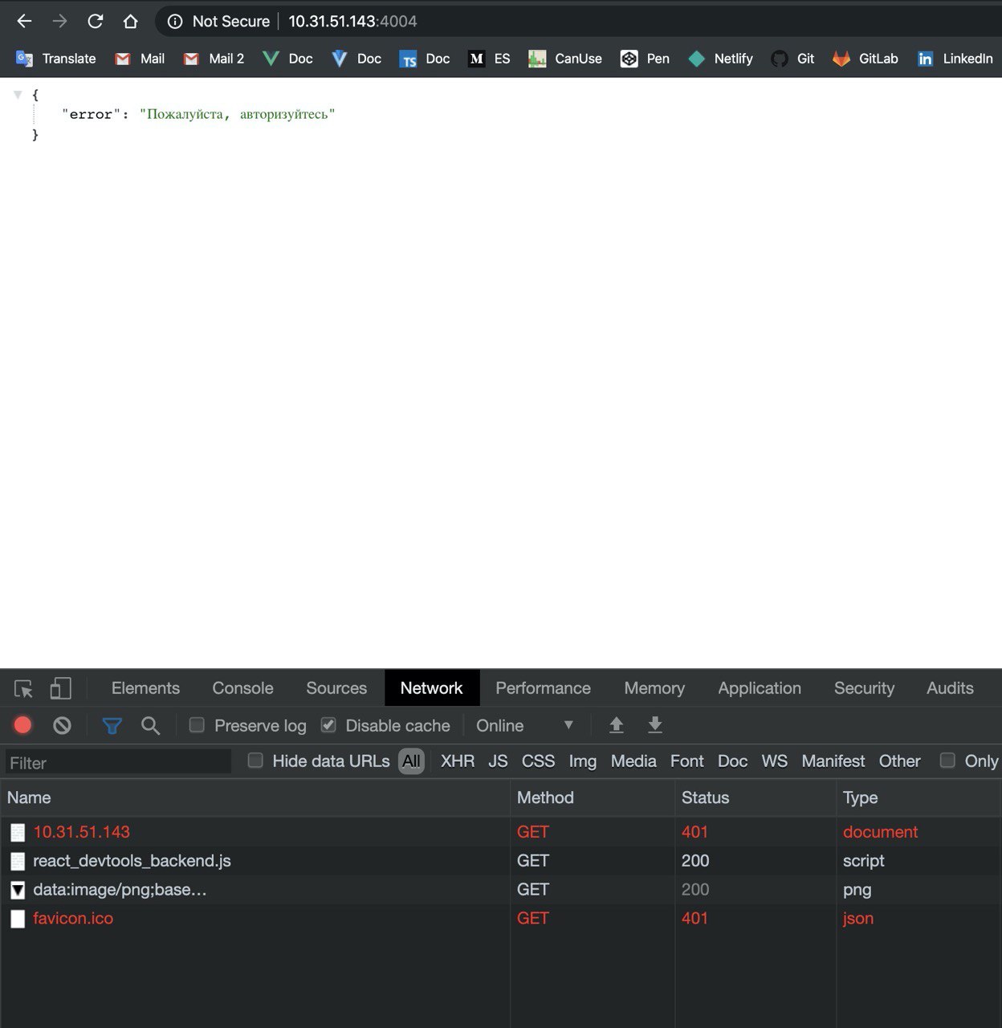This screenshot has width=1002, height=1028.
Task: Open the Pen bookmark
Action: point(645,59)
